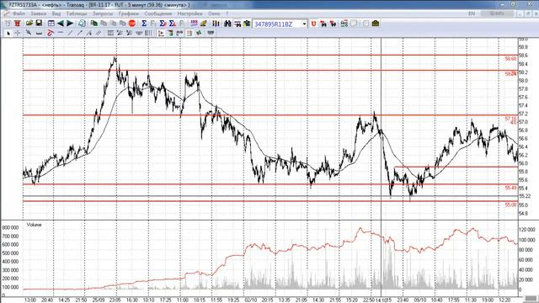Click the Volume panel label

34,225
